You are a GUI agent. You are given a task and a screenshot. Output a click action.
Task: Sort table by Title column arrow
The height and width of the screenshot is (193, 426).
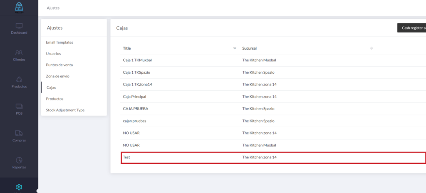point(235,48)
